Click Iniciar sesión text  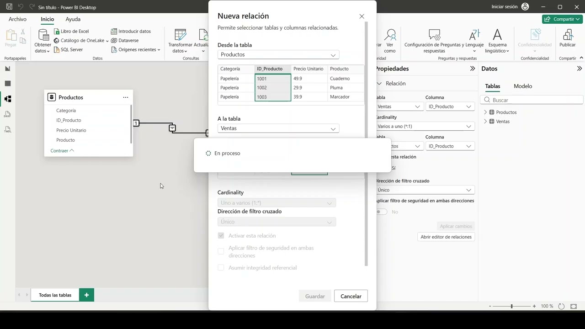[x=505, y=7]
